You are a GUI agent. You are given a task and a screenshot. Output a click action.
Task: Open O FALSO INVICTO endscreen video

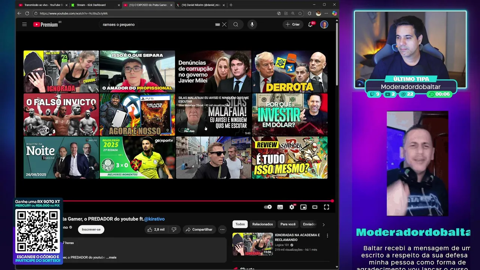click(x=61, y=114)
